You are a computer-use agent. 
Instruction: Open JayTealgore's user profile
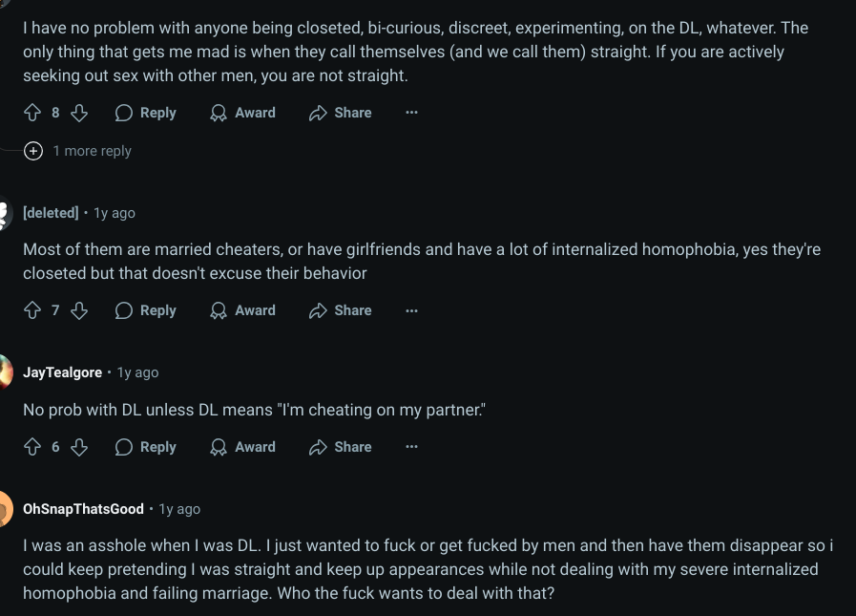62,372
